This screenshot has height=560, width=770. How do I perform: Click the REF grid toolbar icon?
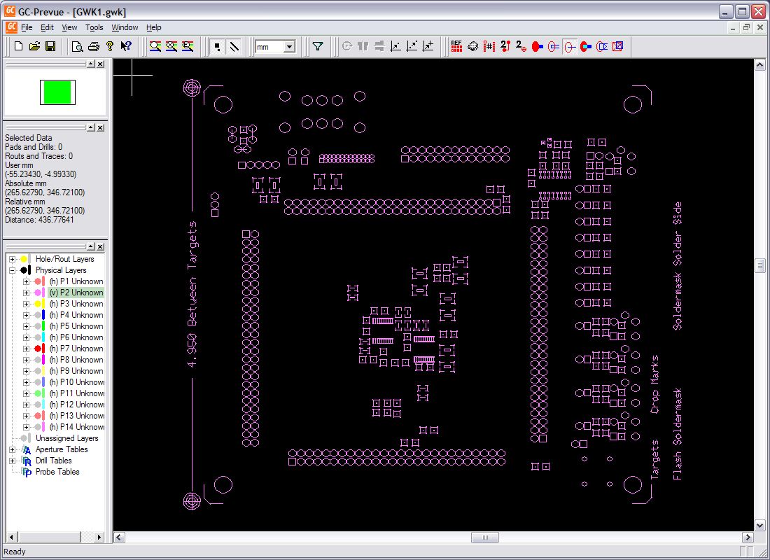[456, 46]
